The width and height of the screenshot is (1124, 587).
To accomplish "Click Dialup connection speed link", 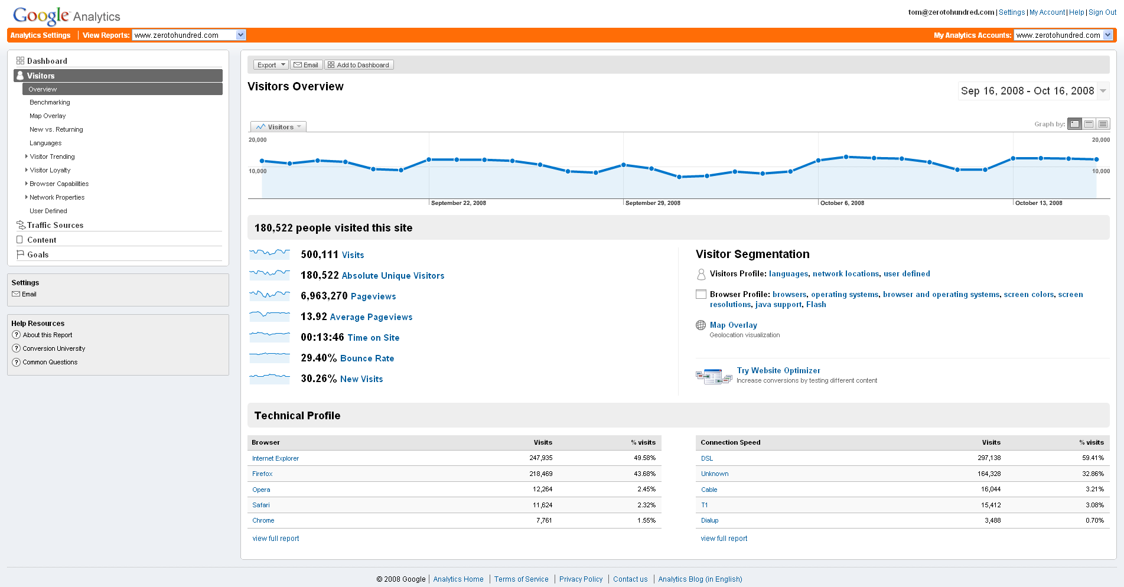I will (x=709, y=520).
